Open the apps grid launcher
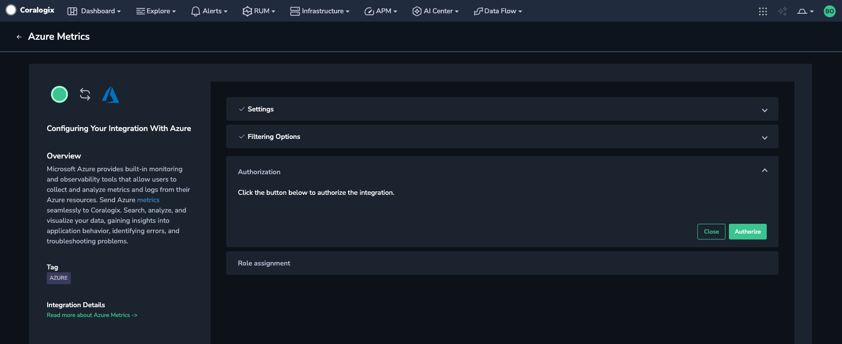The image size is (842, 344). (x=763, y=11)
